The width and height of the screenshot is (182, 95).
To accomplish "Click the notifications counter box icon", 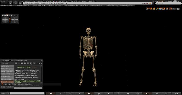I will click(178, 9).
